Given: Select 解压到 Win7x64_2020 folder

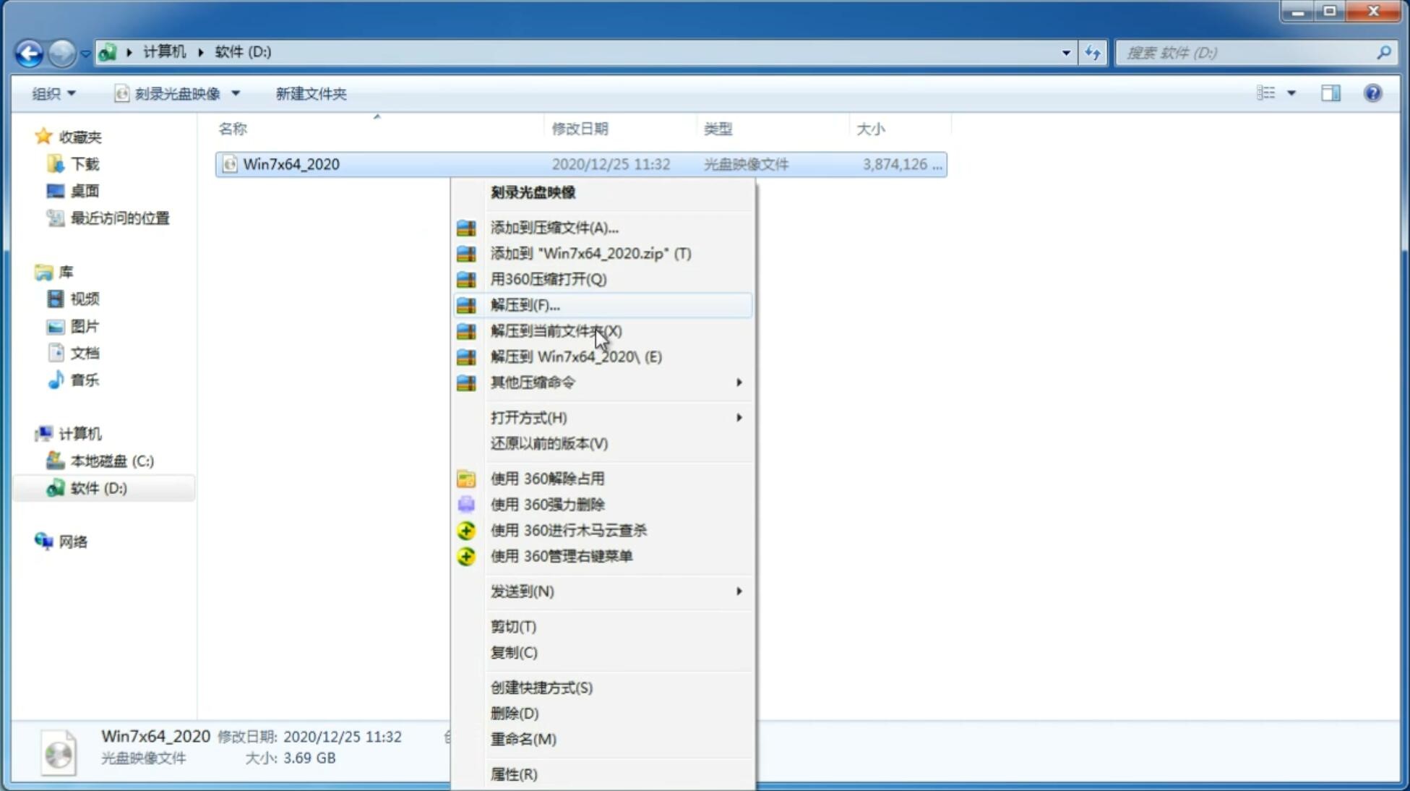Looking at the screenshot, I should tap(575, 356).
